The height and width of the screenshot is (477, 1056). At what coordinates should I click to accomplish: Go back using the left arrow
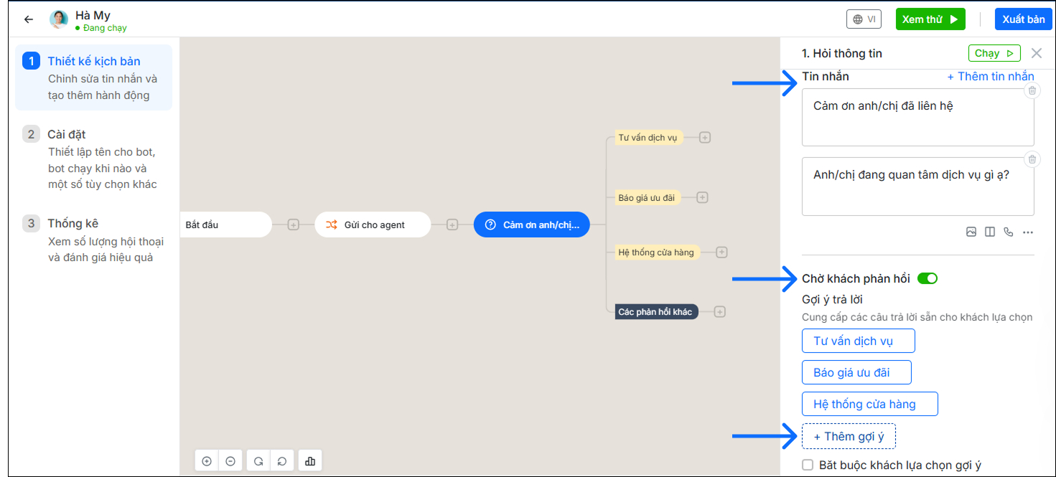pyautogui.click(x=29, y=19)
